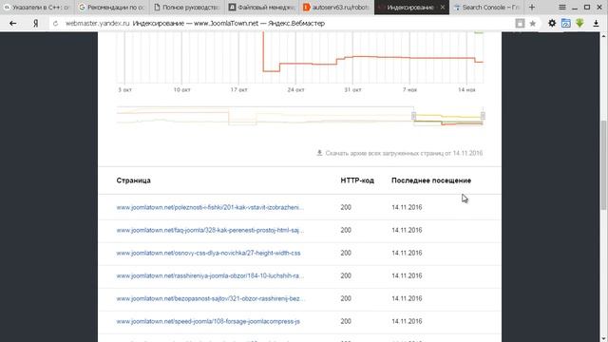Switch to the Файловый менеджер tab
608x342 pixels.
[x=261, y=7]
